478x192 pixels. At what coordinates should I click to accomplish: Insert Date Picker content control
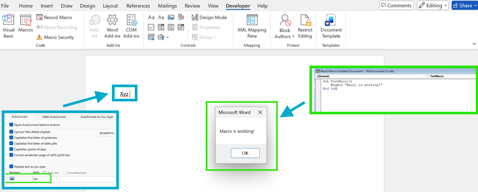coord(181,27)
